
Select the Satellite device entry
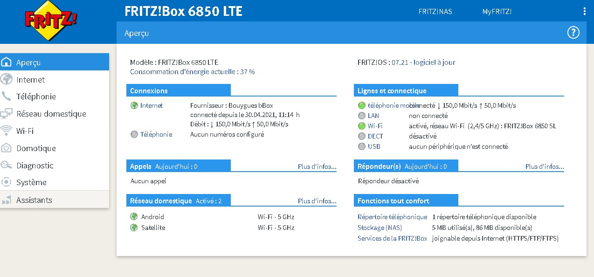(x=153, y=228)
